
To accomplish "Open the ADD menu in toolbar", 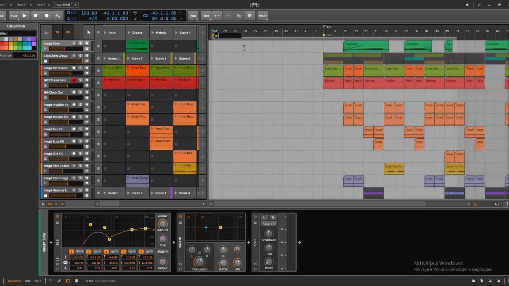I will coord(193,16).
